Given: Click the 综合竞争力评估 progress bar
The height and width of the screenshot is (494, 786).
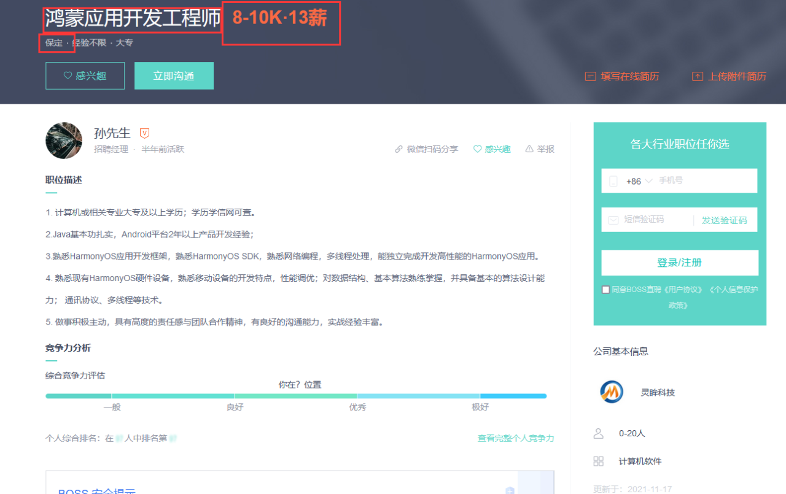Looking at the screenshot, I should (x=296, y=396).
